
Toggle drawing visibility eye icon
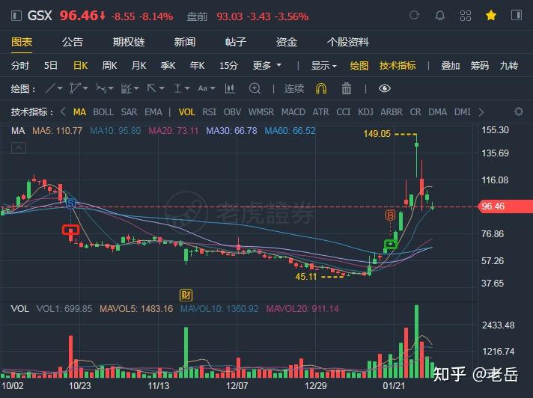click(x=385, y=88)
